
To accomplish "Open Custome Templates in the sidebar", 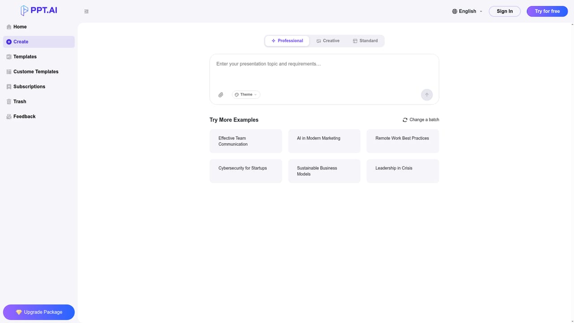I will tap(39, 72).
